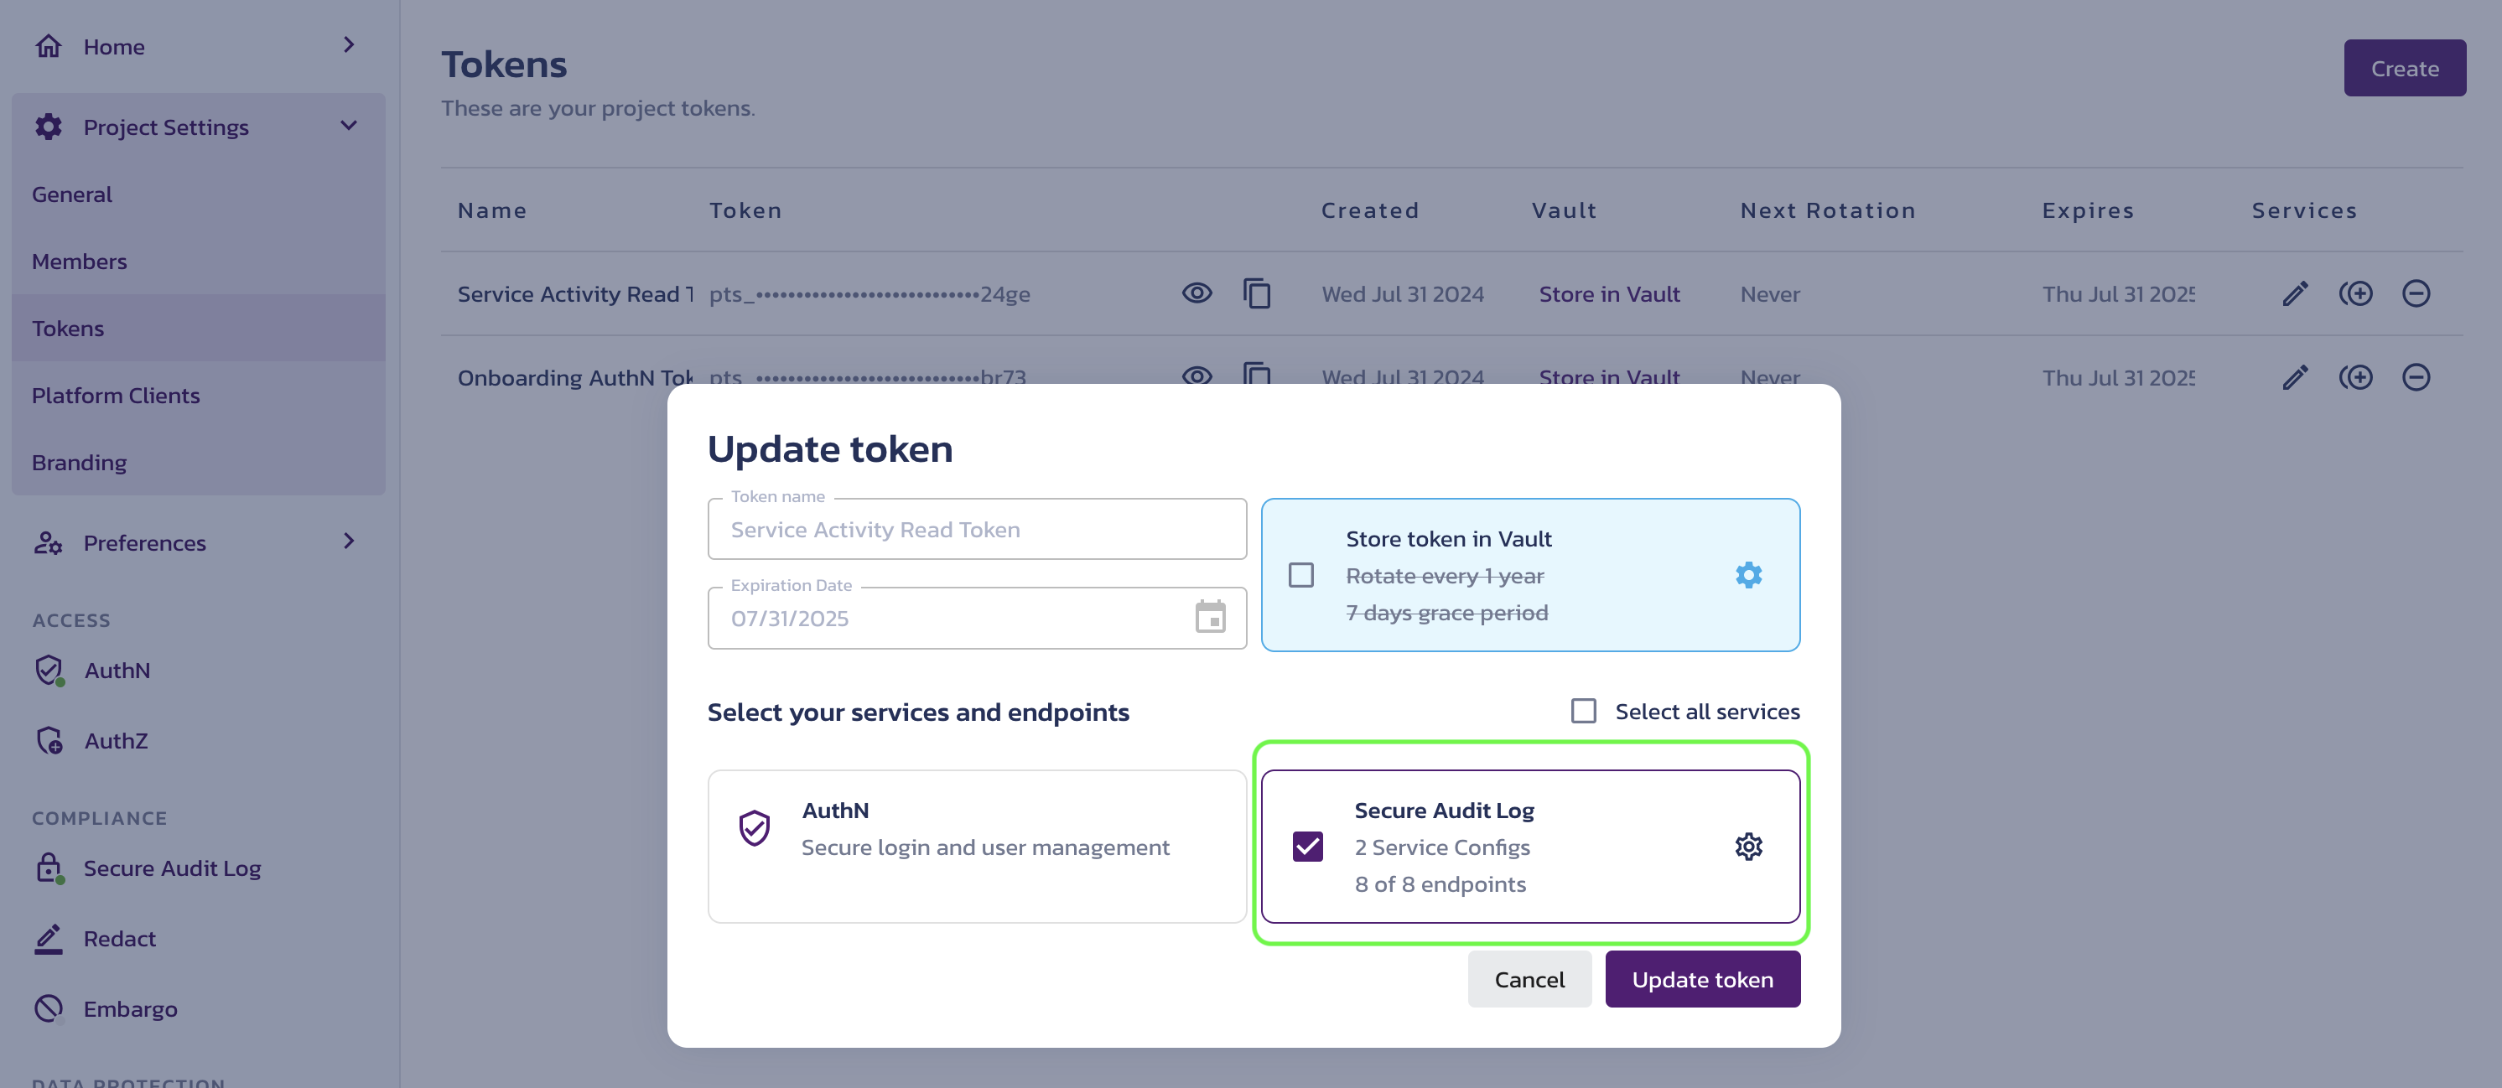2502x1088 pixels.
Task: Toggle the Secure Audit Log service checkbox
Action: (x=1309, y=846)
